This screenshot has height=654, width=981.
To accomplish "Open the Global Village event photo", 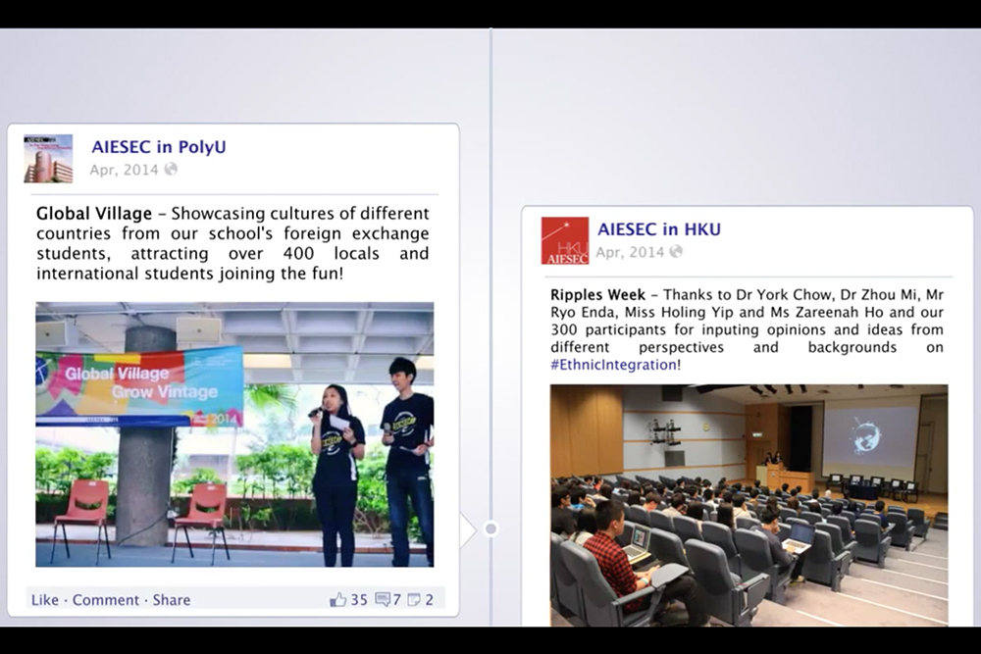I will [x=234, y=434].
